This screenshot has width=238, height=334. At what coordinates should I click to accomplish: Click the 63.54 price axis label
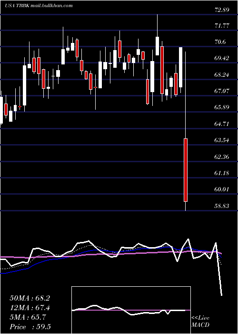point(222,140)
